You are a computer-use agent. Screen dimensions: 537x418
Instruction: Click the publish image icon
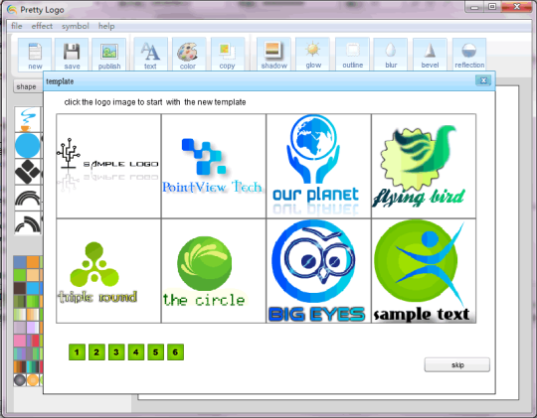point(109,55)
